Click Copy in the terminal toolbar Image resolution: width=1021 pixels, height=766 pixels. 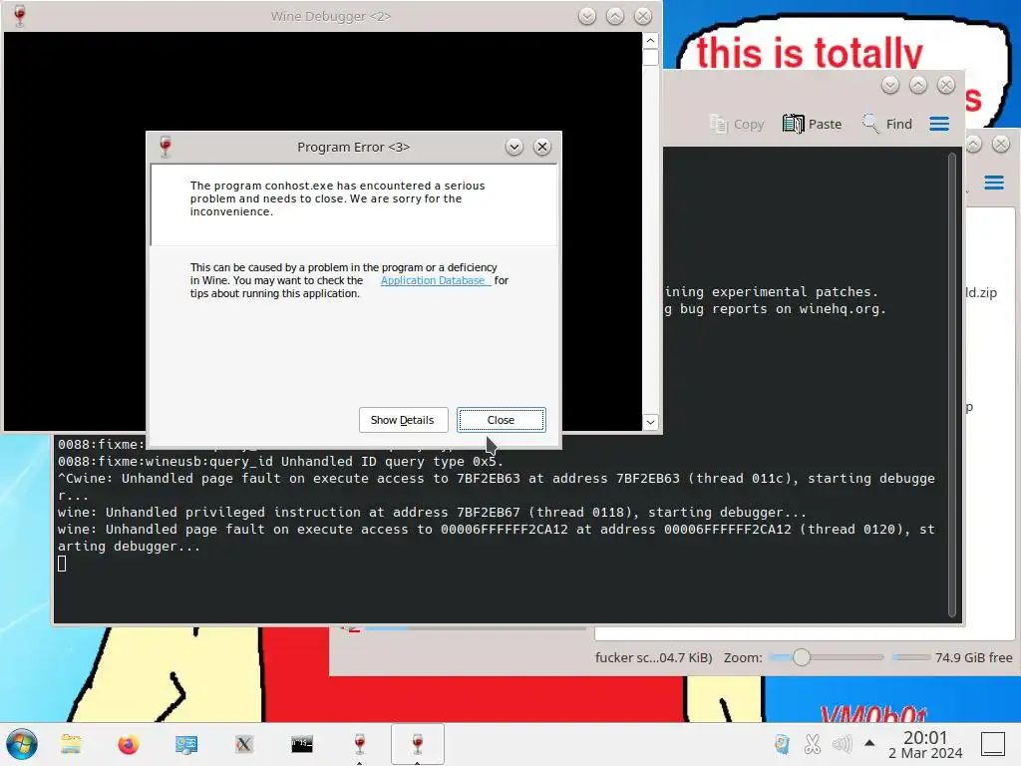pos(737,124)
